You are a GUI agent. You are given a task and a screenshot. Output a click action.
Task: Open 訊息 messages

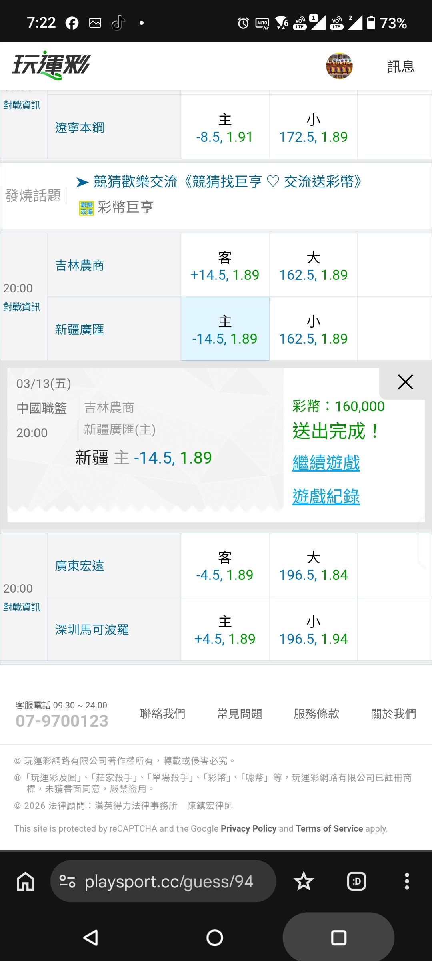click(x=401, y=66)
